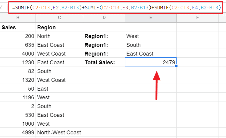Select column F header
The image size is (226, 138).
[197, 18]
